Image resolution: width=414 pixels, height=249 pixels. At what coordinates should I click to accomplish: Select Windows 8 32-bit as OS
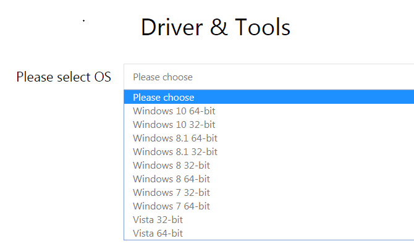click(171, 166)
